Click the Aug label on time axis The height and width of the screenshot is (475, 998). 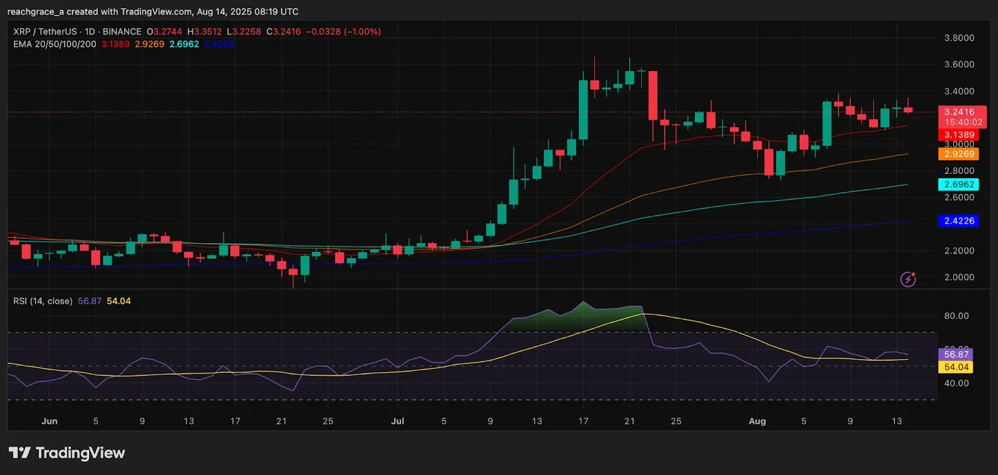pos(757,421)
